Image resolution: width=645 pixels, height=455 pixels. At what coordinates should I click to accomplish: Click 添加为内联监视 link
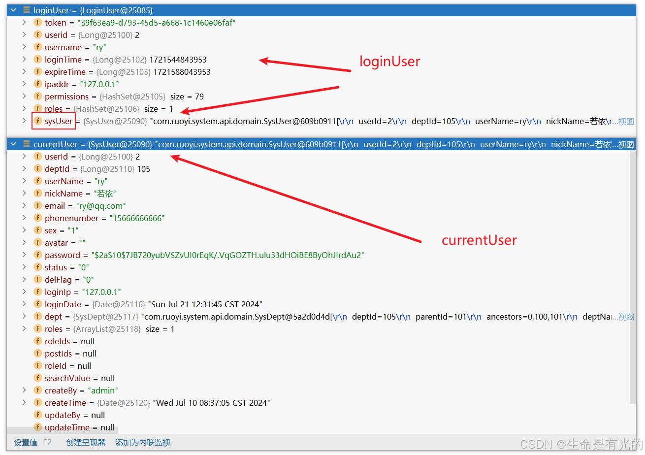tap(143, 442)
